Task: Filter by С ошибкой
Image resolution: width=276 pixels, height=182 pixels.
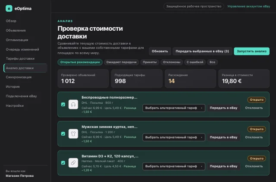Action: [195, 62]
